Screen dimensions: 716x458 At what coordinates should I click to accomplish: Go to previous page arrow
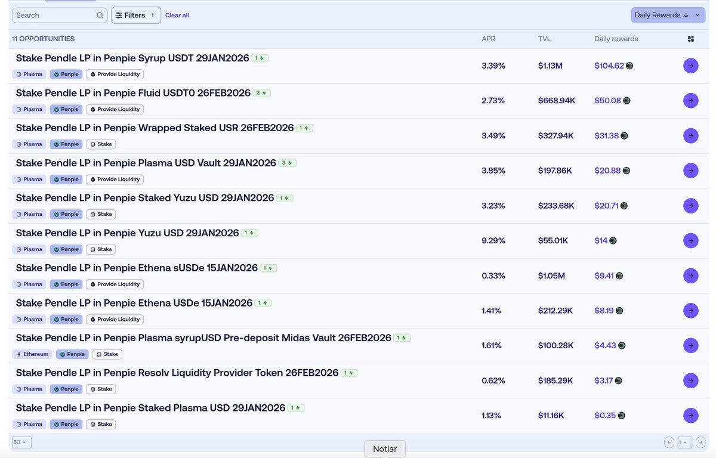coord(669,442)
